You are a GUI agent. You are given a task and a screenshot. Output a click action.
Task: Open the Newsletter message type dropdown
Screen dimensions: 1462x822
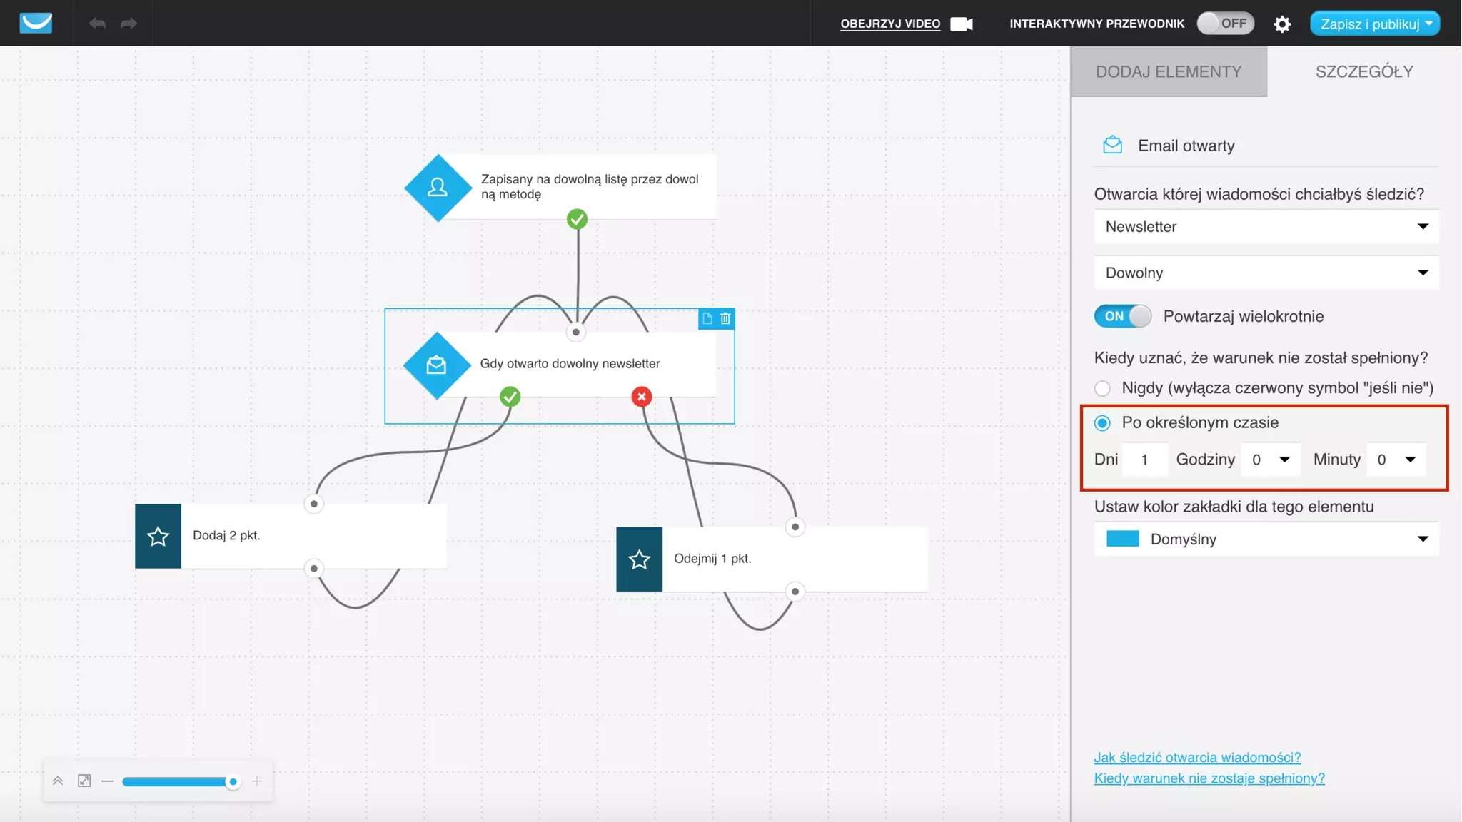[1266, 227]
